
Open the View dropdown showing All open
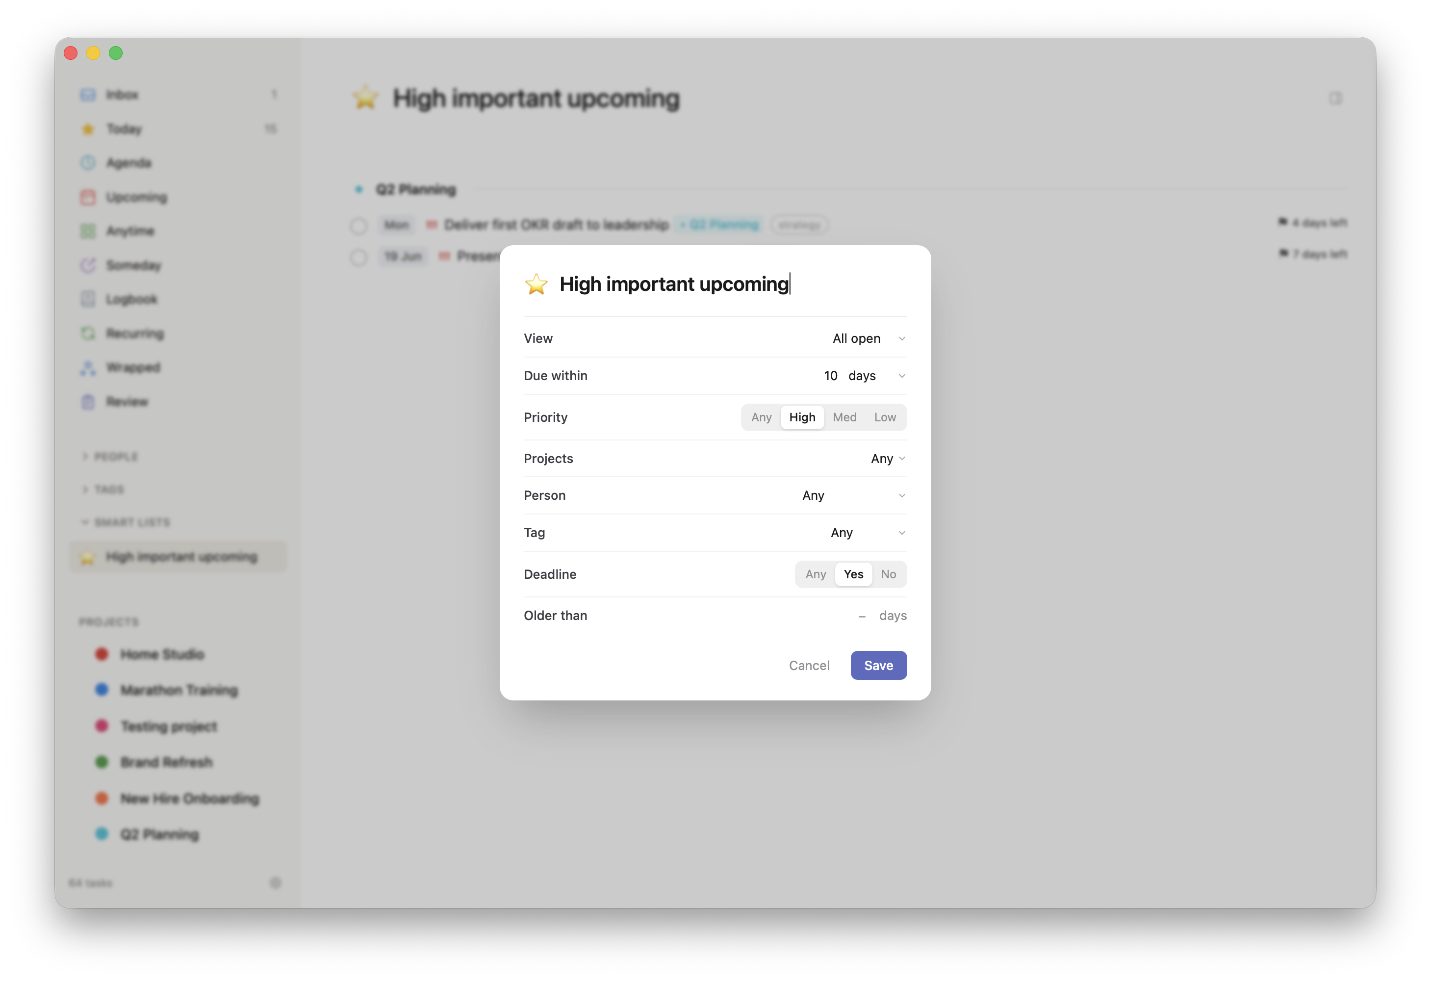[x=868, y=338]
